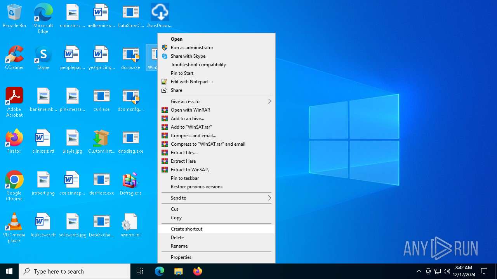This screenshot has height=279, width=497.
Task: Select the looksever.rtf document icon
Action: tap(43, 226)
